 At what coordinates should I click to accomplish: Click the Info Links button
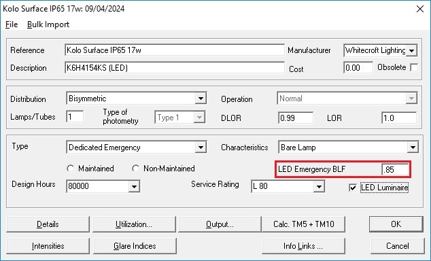pos(303,246)
